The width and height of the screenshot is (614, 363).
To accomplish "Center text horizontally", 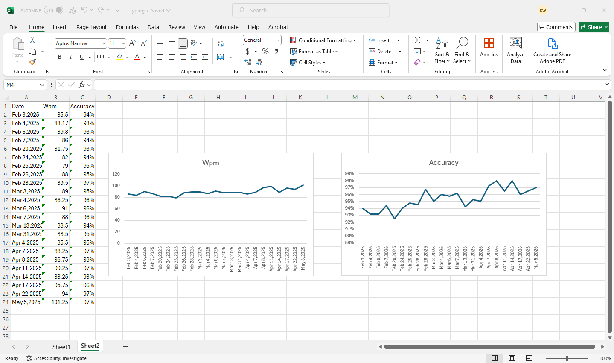I will pos(171,57).
